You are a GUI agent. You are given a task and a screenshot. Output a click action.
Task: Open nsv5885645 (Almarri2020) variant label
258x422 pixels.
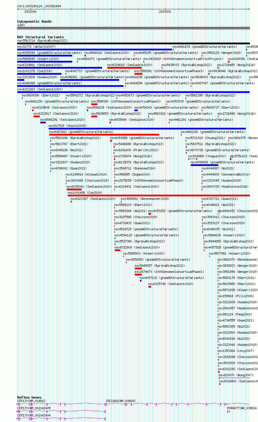point(38,59)
